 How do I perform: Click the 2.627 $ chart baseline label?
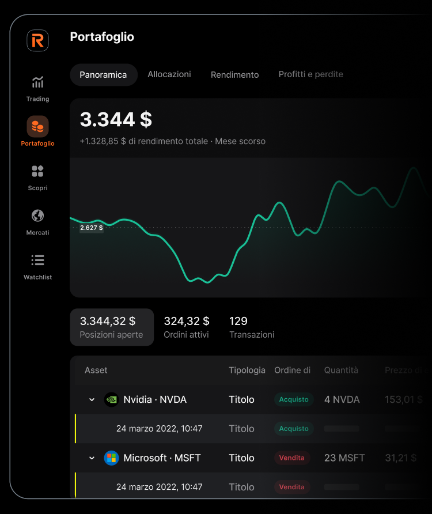(x=91, y=228)
